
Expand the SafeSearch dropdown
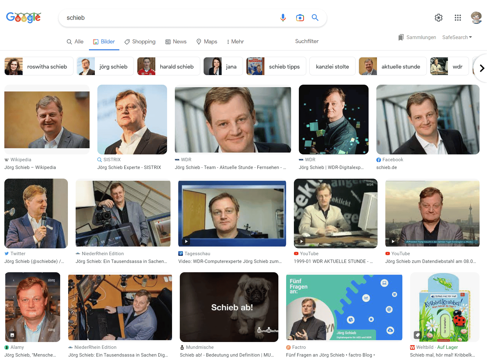tap(457, 37)
